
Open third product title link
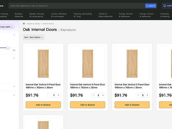click(x=132, y=86)
